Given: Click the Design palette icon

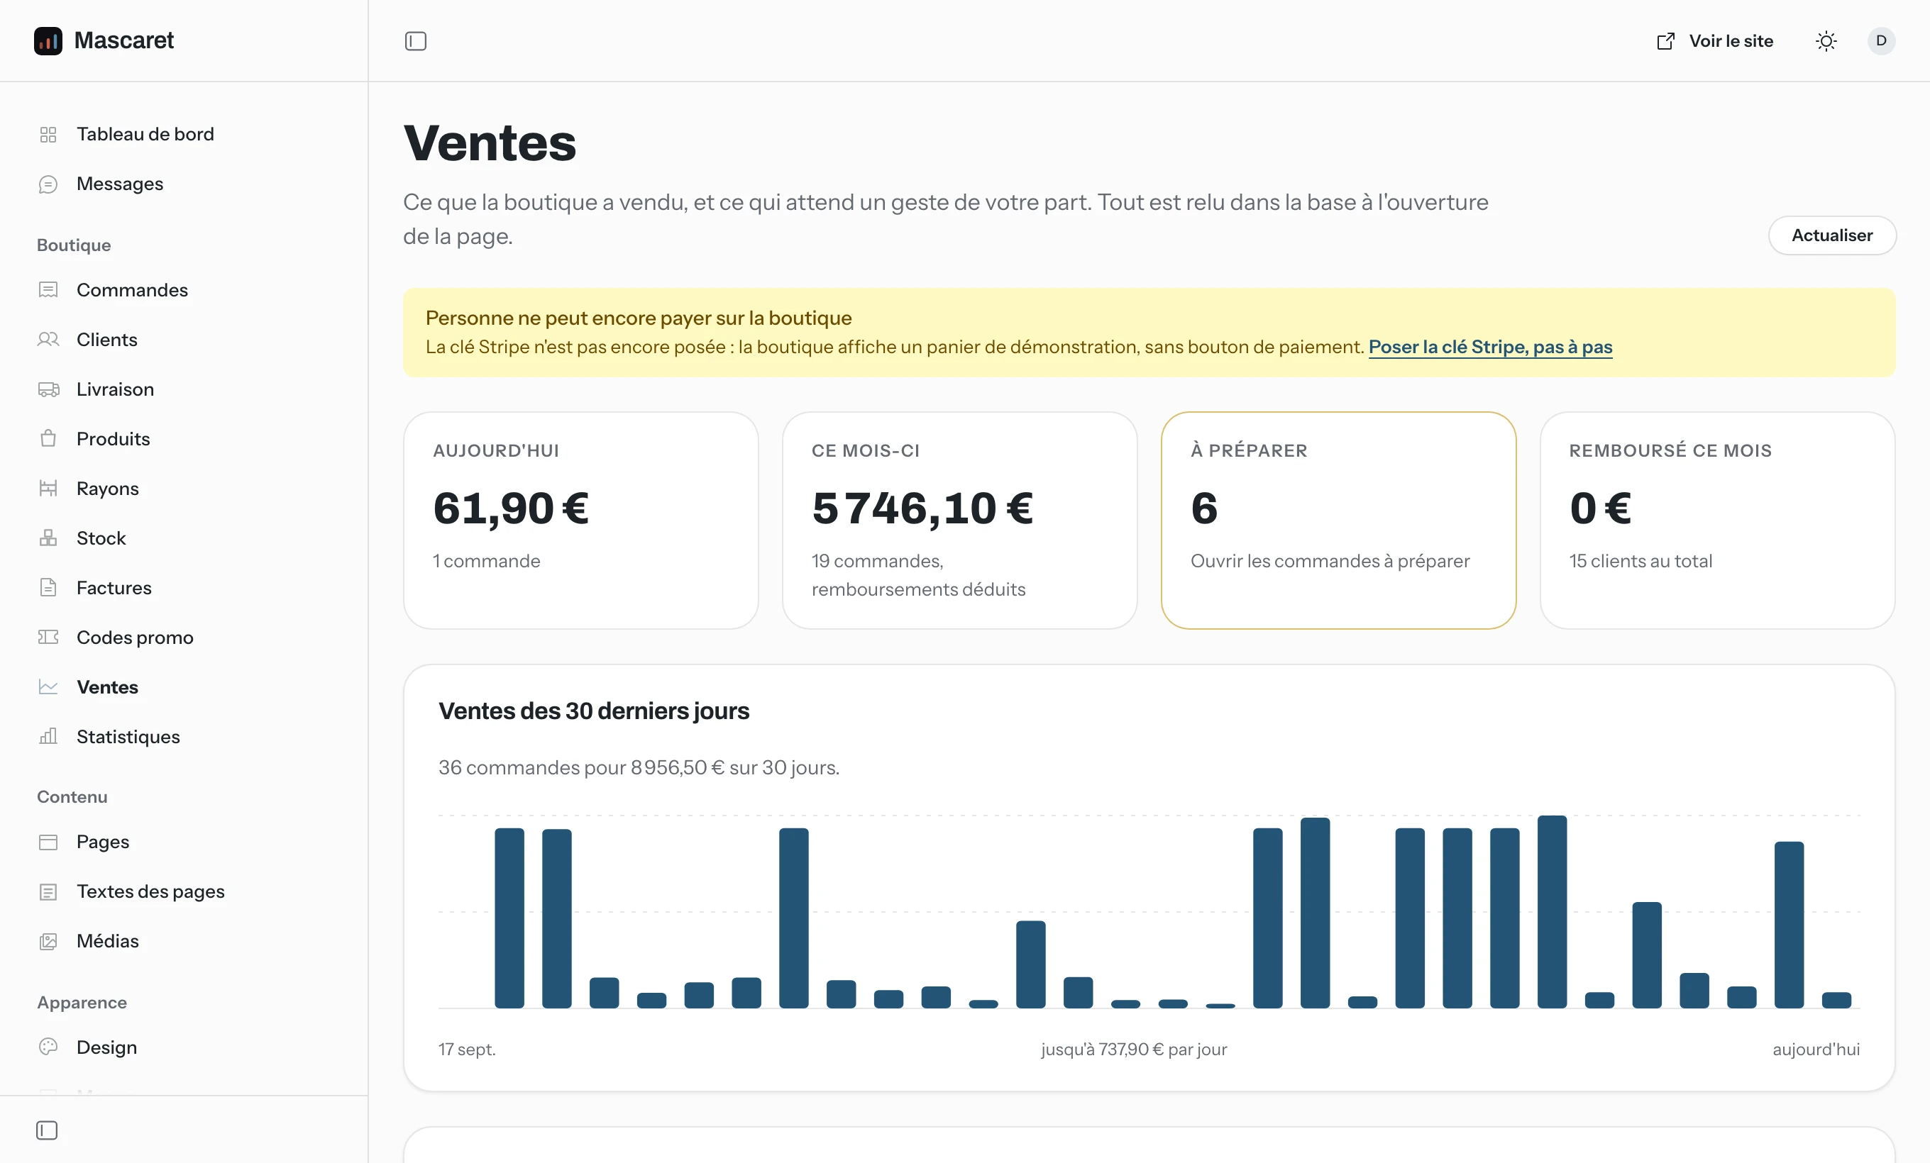Looking at the screenshot, I should pos(48,1047).
